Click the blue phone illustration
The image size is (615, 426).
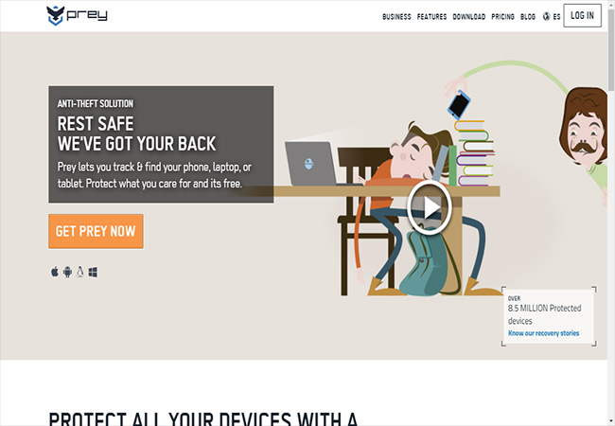pos(459,105)
